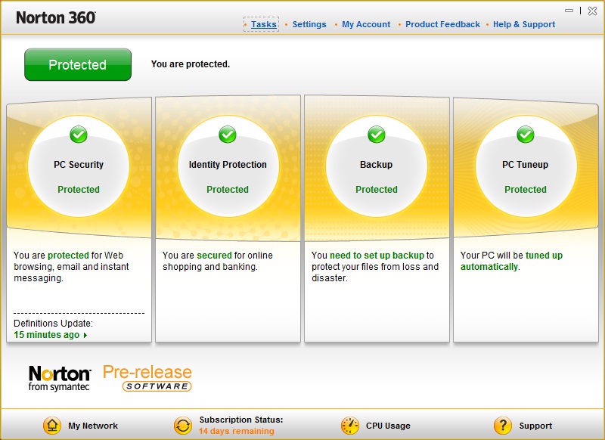The image size is (605, 440).
Task: Go to My Account
Action: click(366, 24)
